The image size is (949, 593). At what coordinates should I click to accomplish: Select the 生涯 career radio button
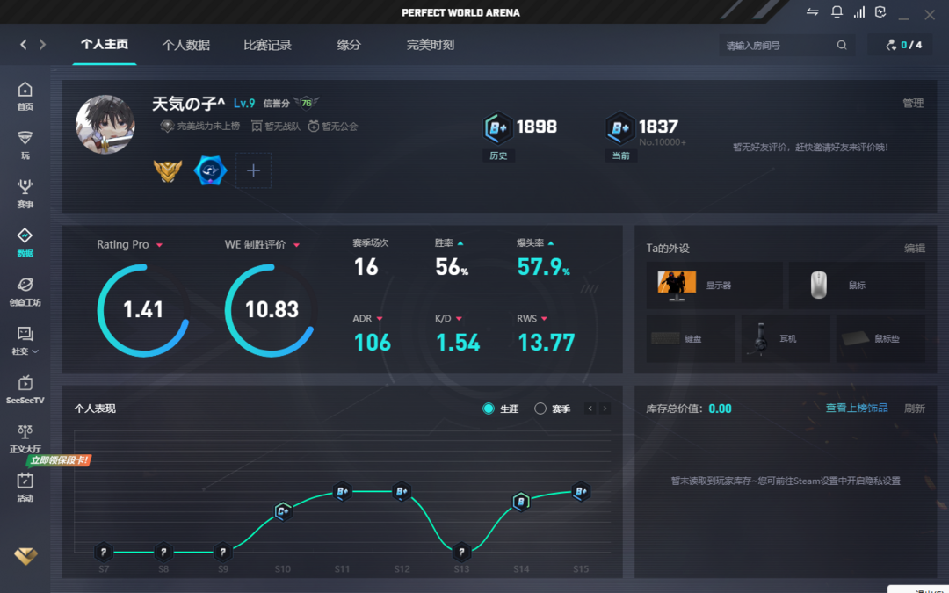click(489, 409)
